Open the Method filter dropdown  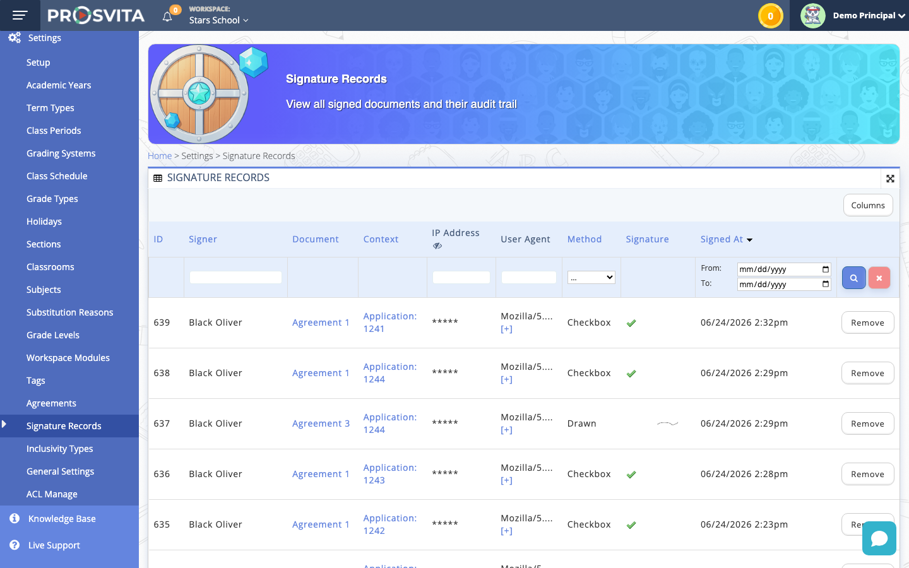[x=591, y=277]
